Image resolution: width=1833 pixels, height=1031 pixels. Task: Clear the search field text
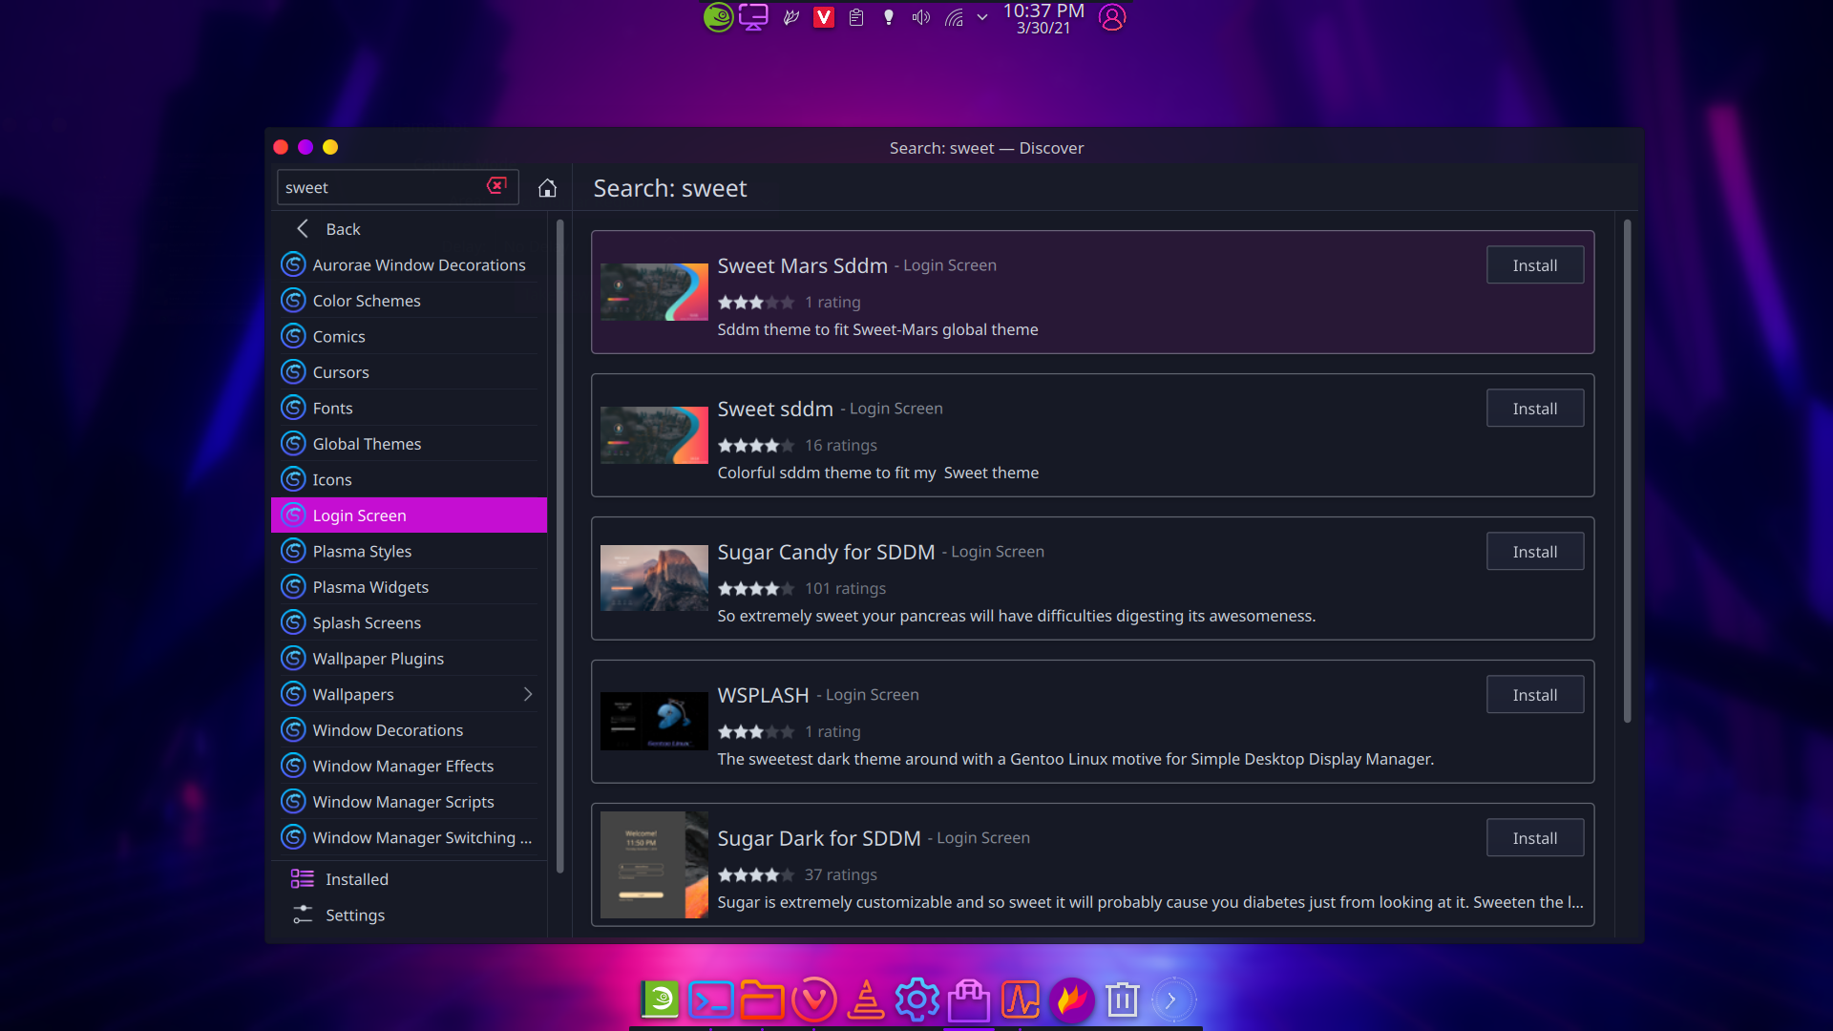click(496, 186)
